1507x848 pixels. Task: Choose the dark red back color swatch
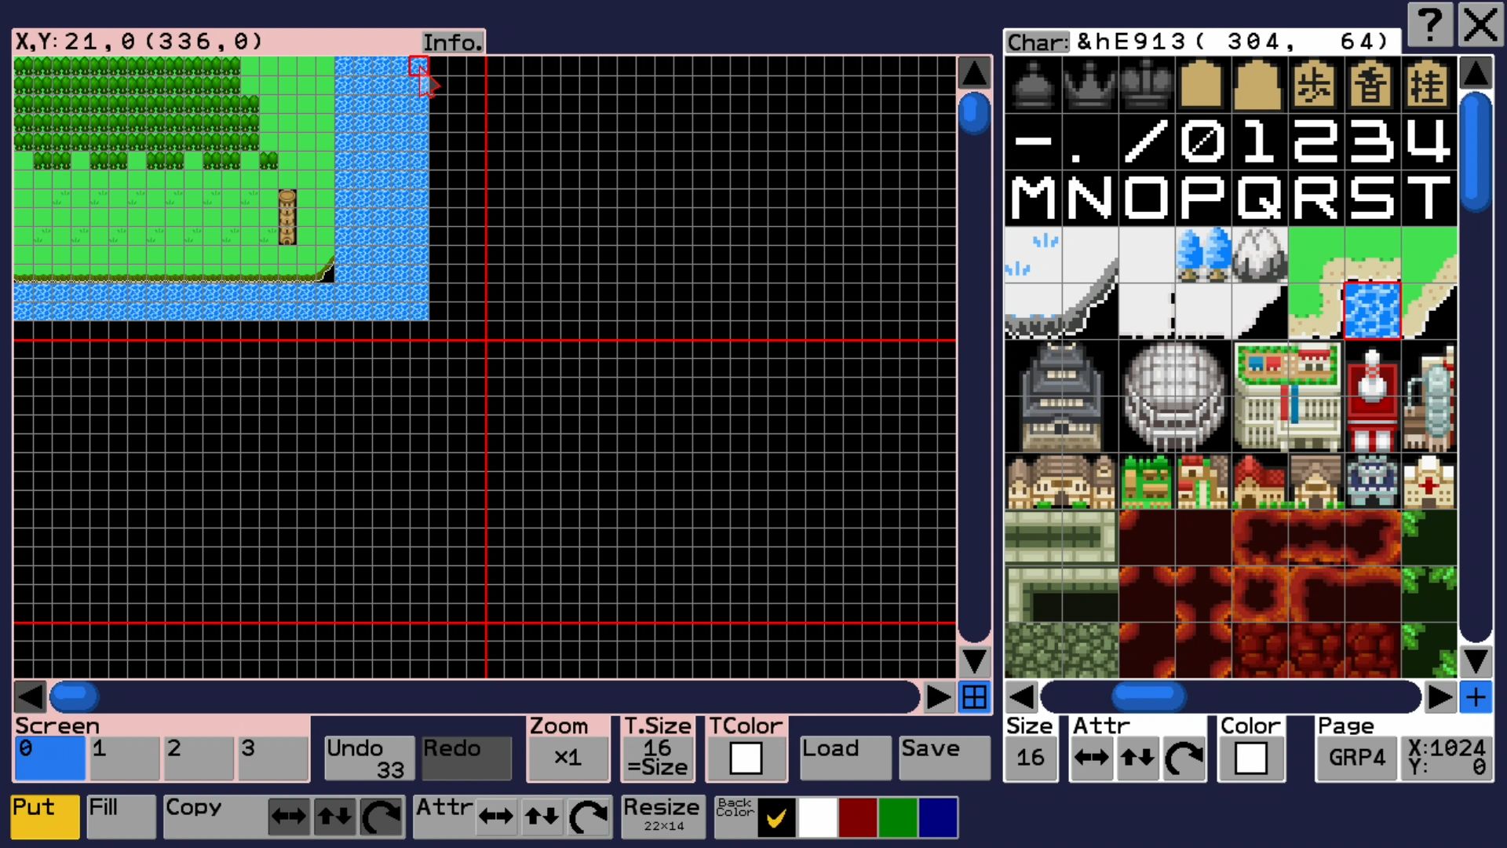pos(858,817)
